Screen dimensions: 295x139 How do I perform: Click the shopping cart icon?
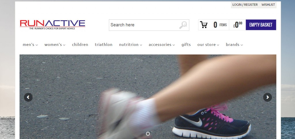[204, 25]
